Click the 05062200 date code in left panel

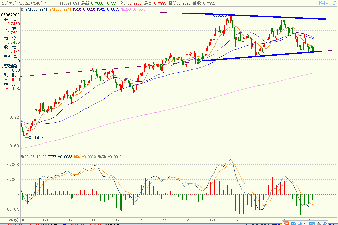pos(10,15)
